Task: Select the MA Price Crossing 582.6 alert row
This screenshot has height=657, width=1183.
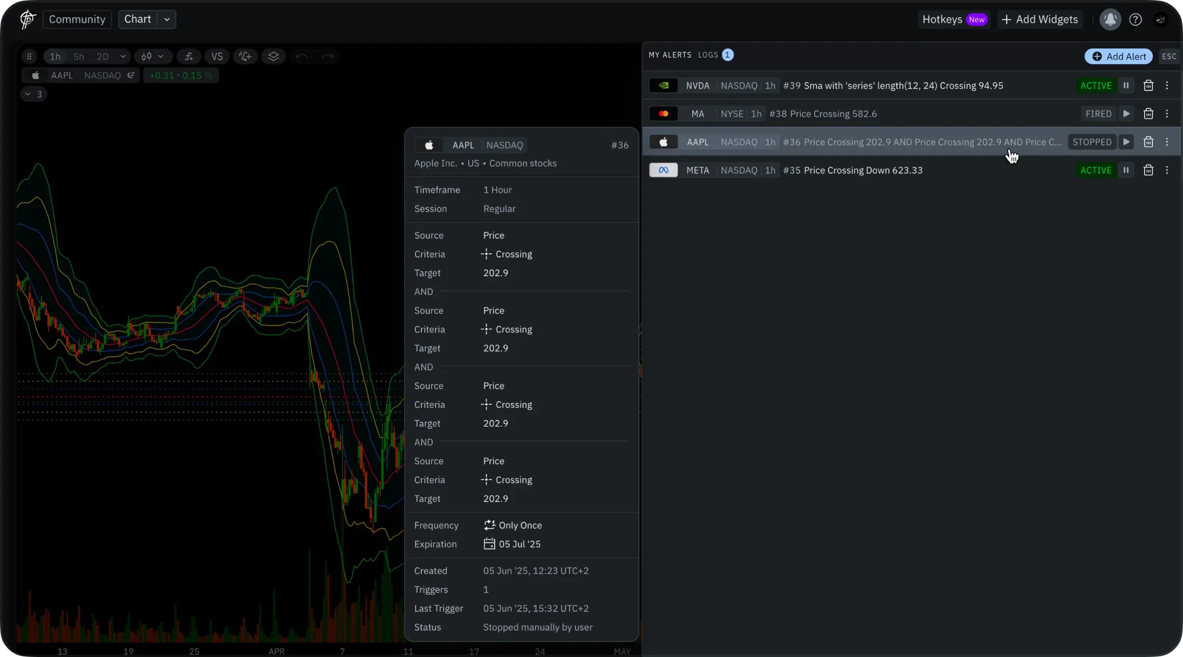Action: (911, 114)
